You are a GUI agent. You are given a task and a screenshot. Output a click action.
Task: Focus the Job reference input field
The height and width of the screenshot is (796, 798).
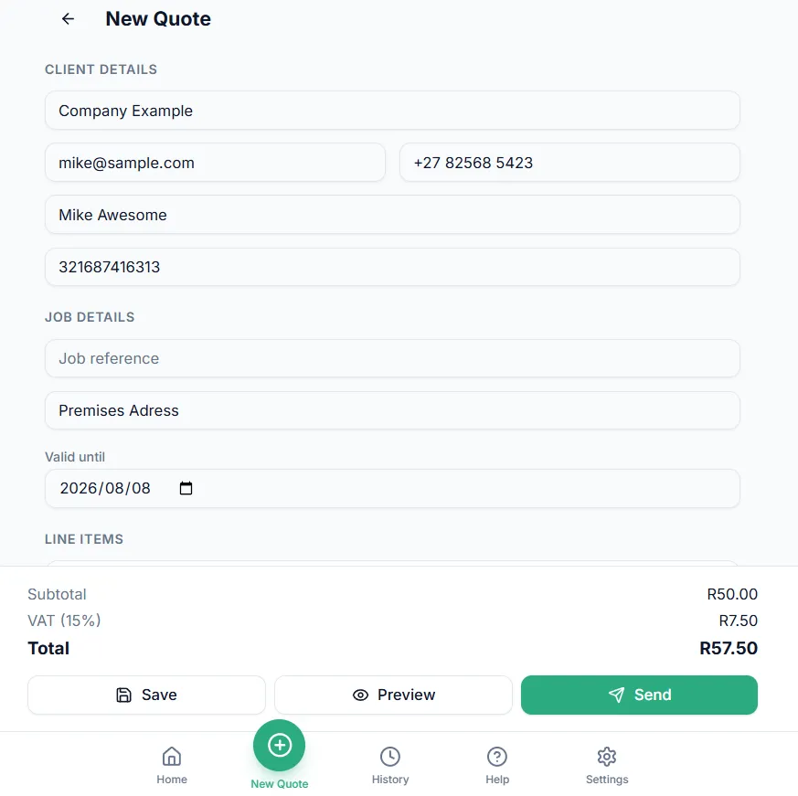coord(392,358)
